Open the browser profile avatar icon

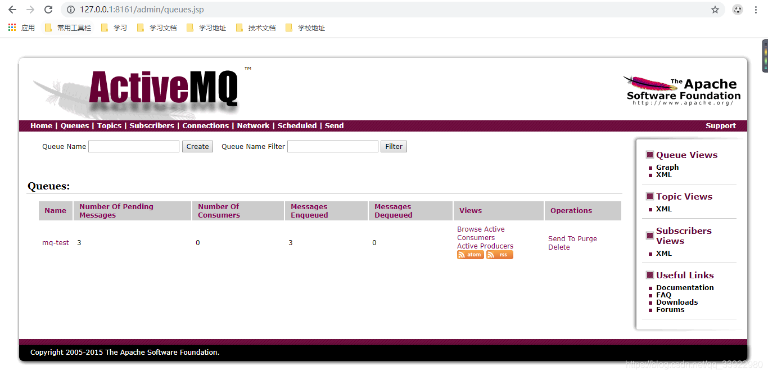(x=738, y=10)
